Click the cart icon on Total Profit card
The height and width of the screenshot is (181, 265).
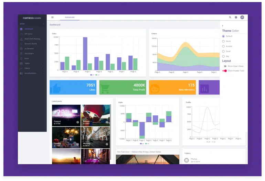pos(105,89)
